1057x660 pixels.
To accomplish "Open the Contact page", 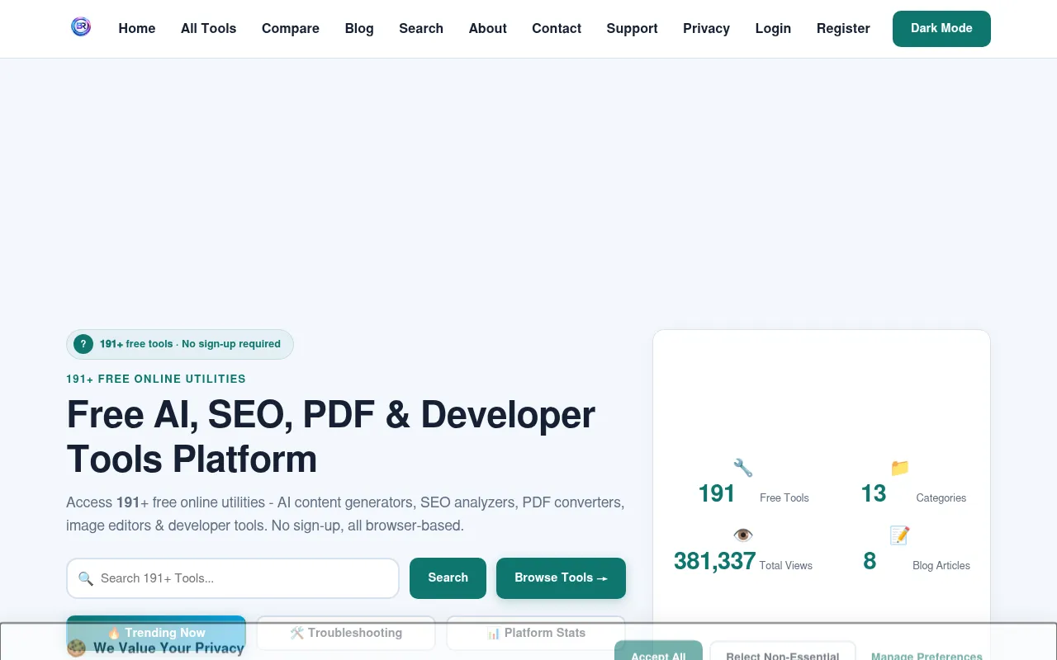I will click(x=557, y=28).
